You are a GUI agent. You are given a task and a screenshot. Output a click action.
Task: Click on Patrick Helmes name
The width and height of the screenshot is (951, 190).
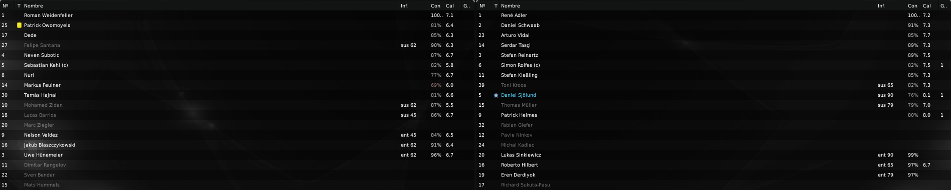(x=519, y=115)
